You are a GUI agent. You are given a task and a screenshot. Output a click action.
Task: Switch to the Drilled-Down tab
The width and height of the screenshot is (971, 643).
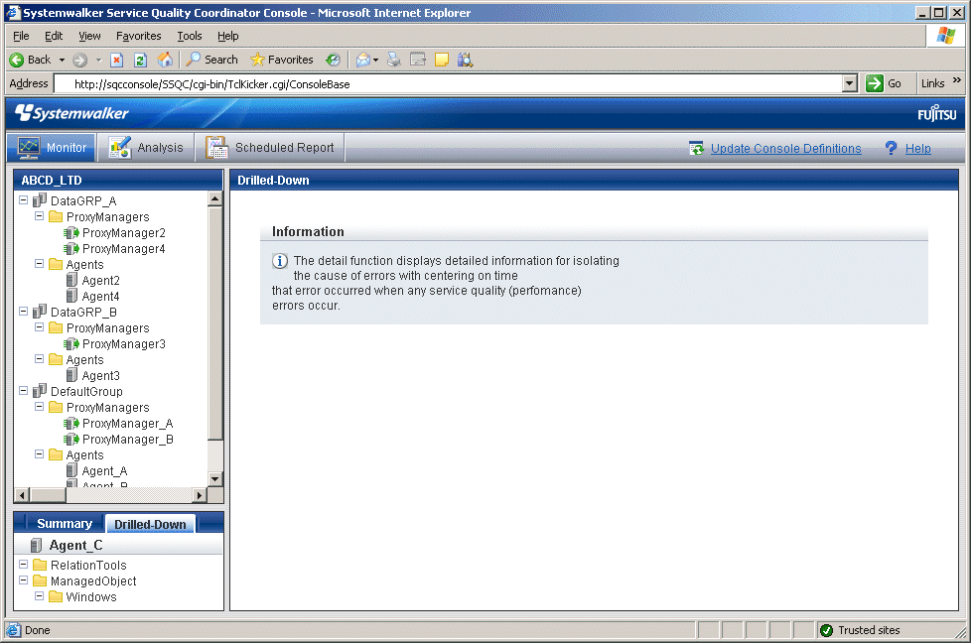click(x=151, y=524)
